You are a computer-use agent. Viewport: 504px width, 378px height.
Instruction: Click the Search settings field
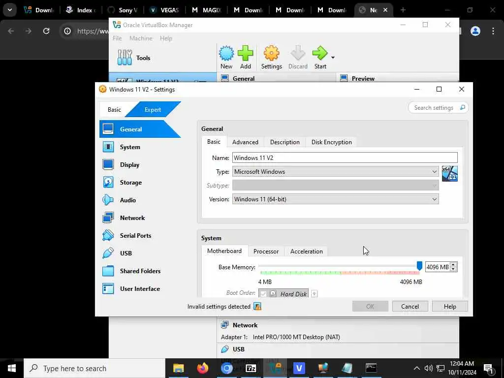434,108
